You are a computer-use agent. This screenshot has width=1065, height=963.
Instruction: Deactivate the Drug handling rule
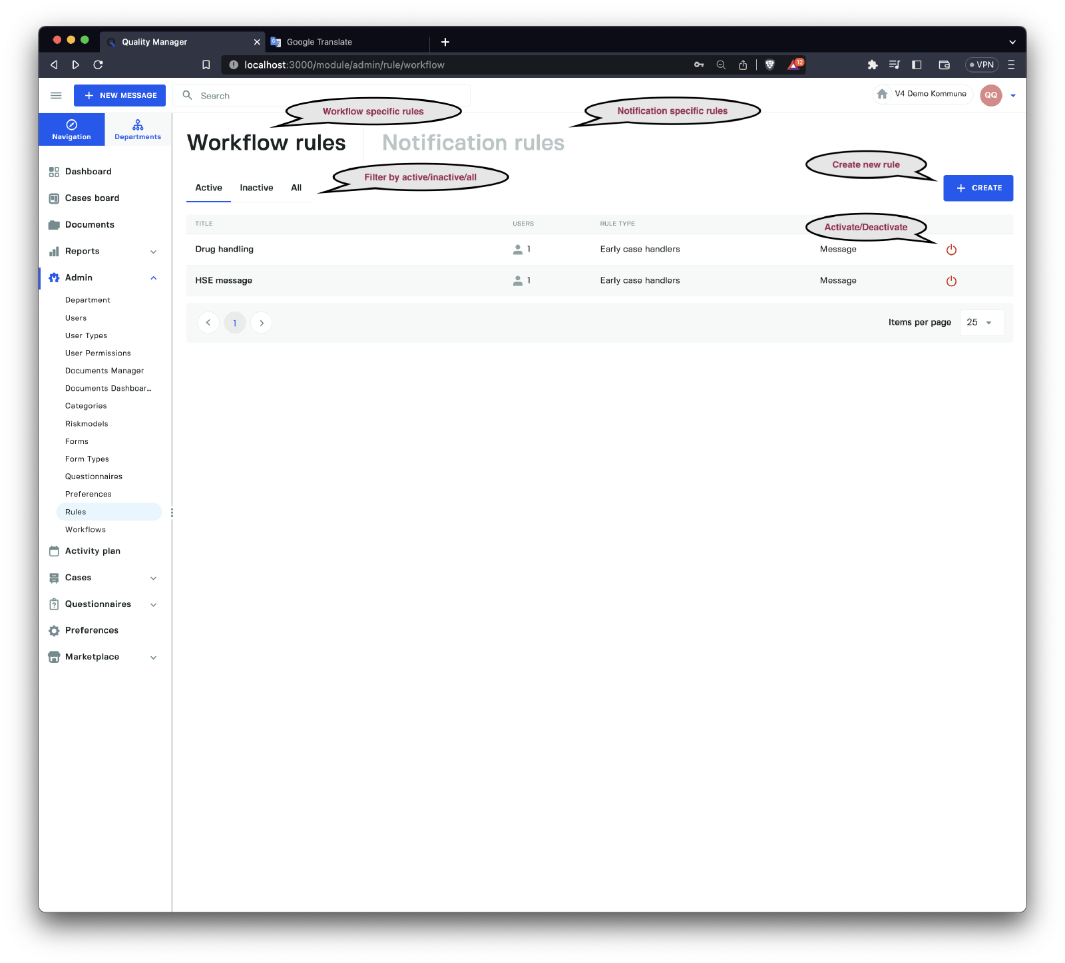[951, 250]
